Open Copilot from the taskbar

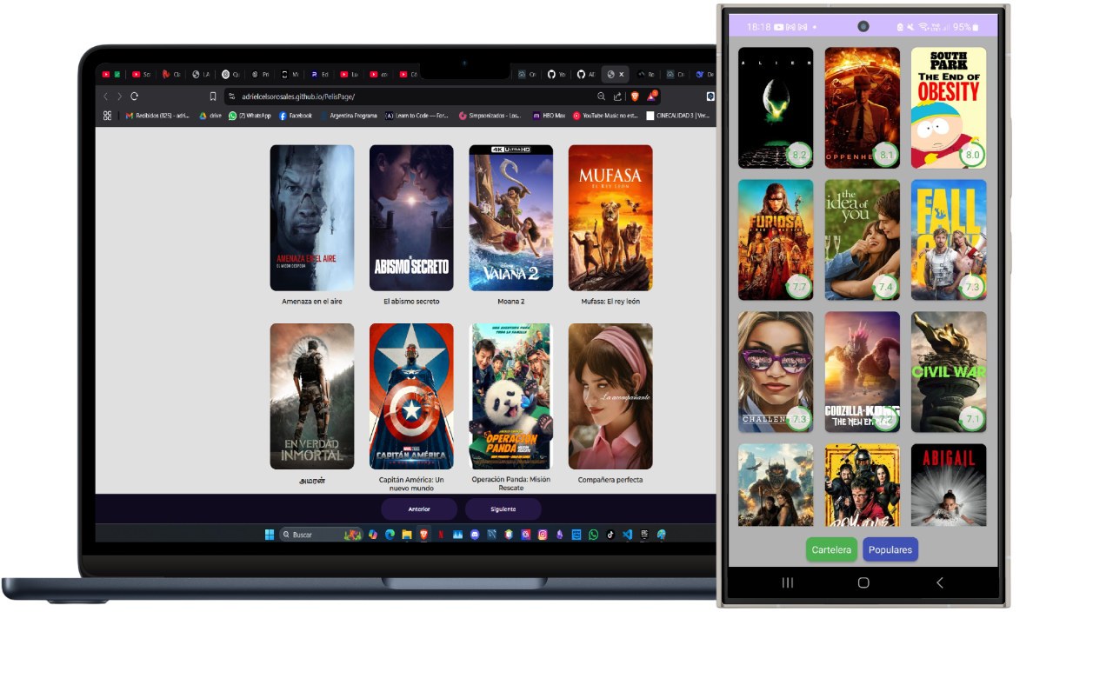click(x=373, y=535)
